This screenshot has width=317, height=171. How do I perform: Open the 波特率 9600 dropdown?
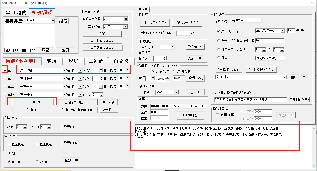coord(176,92)
